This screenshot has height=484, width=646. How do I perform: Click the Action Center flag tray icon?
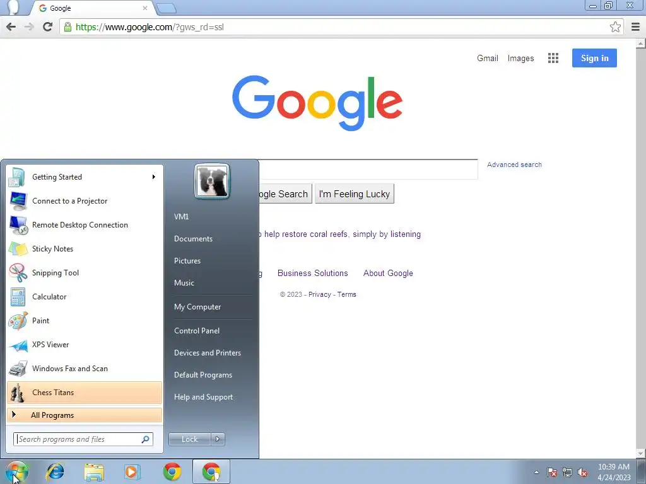pos(552,472)
